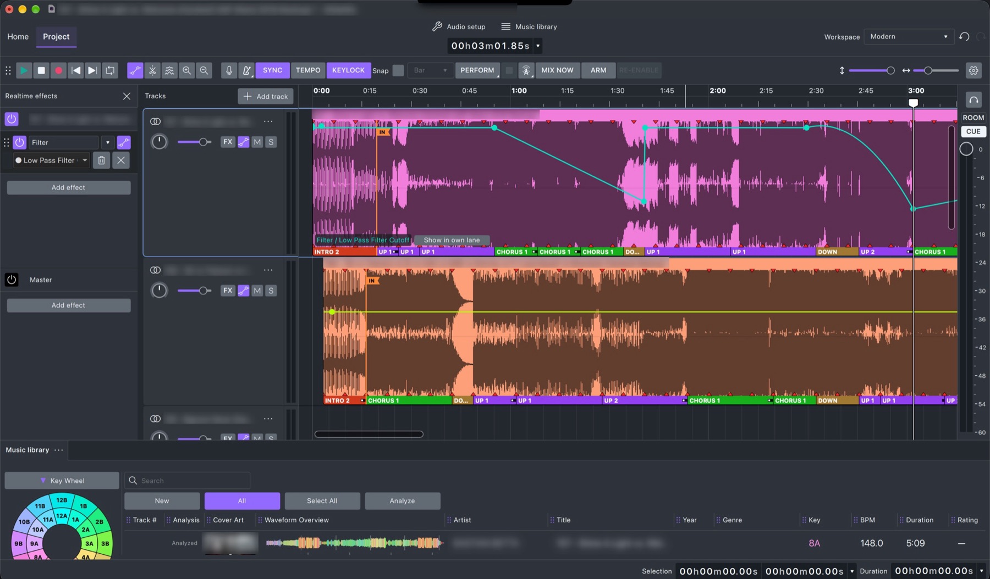Open the second track's three-dot menu
The image size is (990, 579).
coord(268,270)
